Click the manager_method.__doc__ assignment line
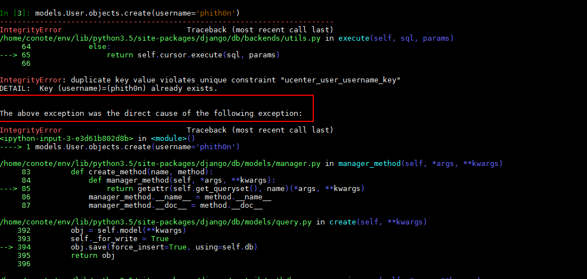The width and height of the screenshot is (587, 279). tap(176, 205)
